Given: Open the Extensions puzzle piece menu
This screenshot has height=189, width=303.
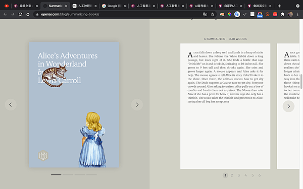Looking at the screenshot, I should pos(282,14).
